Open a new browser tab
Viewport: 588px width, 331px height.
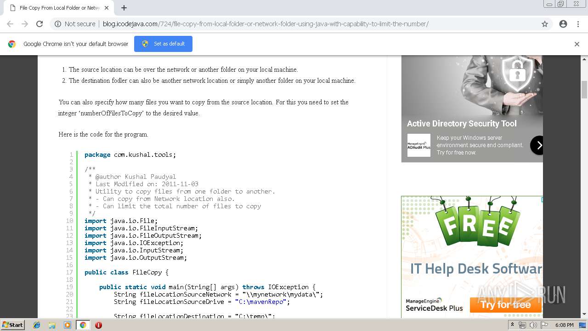coord(124,8)
